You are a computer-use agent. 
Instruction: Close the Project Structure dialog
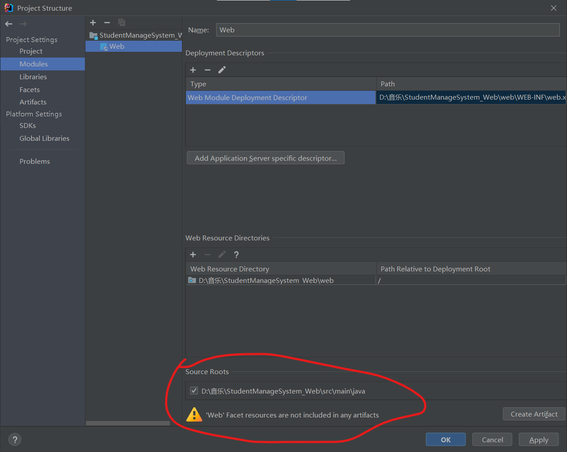click(x=554, y=8)
